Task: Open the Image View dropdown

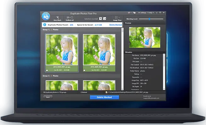Action: click(117, 18)
